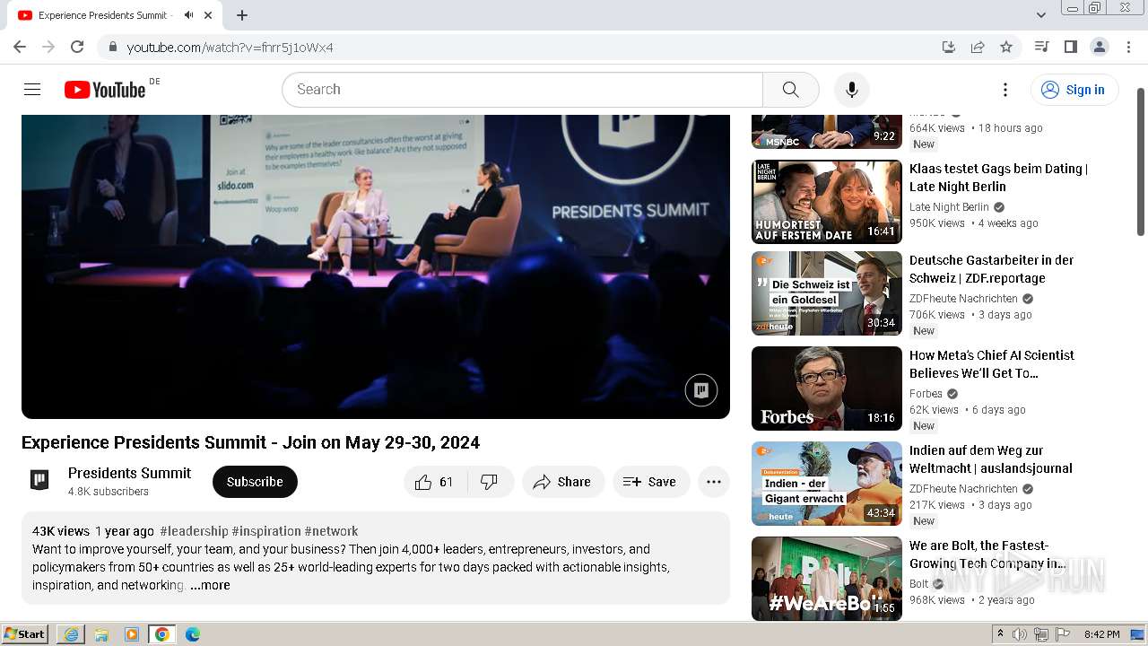Image resolution: width=1148 pixels, height=646 pixels.
Task: Install app icon in address bar
Action: pyautogui.click(x=949, y=47)
